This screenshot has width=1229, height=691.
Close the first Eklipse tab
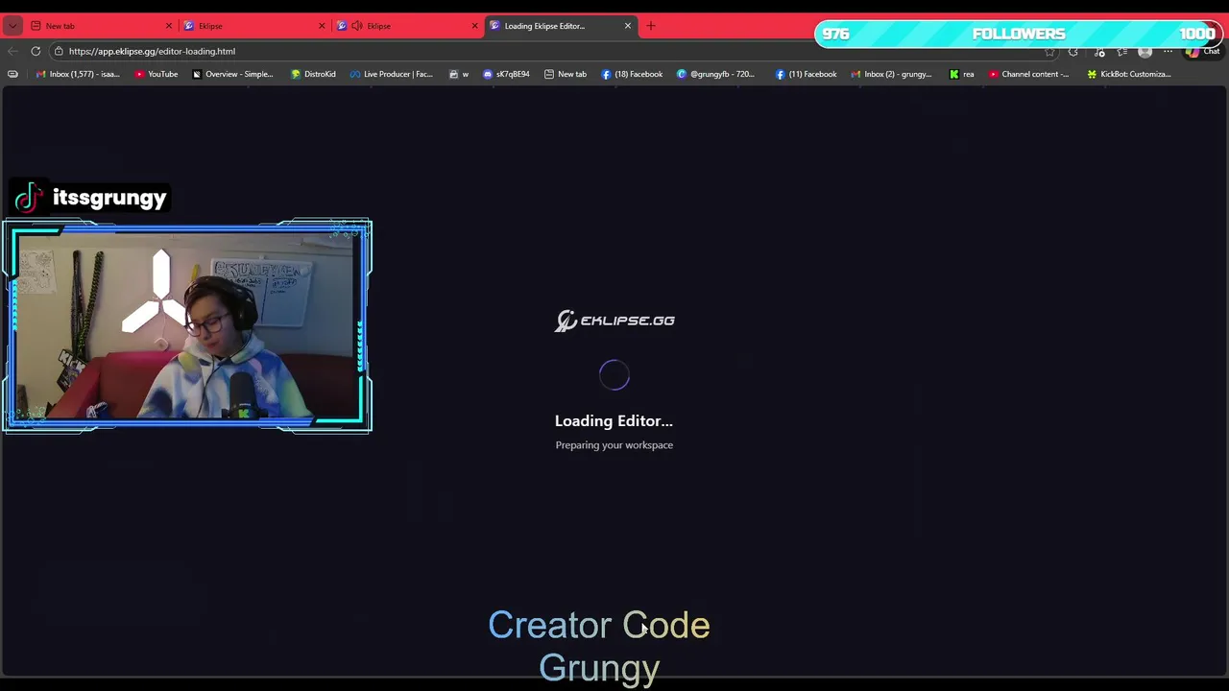pos(321,26)
